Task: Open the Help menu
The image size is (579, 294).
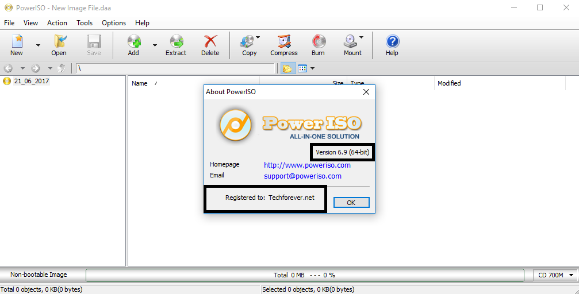Action: point(142,23)
